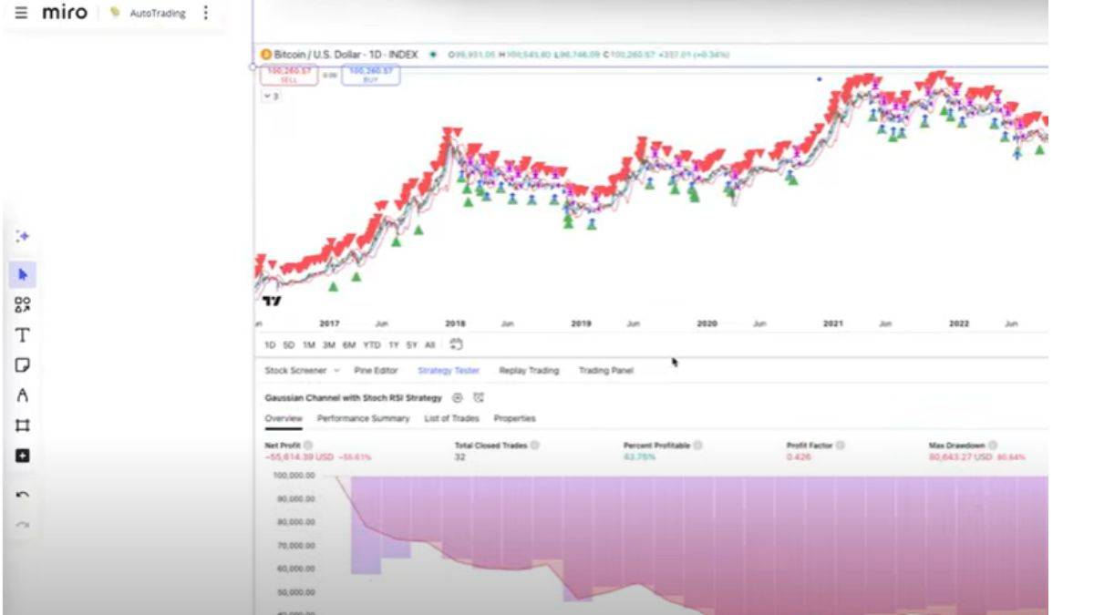The height and width of the screenshot is (615, 1094).
Task: Open the Performance Summary tab
Action: point(363,418)
